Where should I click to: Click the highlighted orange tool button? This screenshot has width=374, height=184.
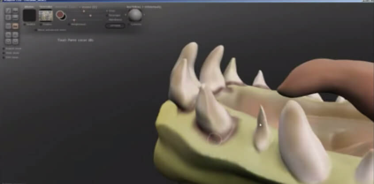(15, 26)
